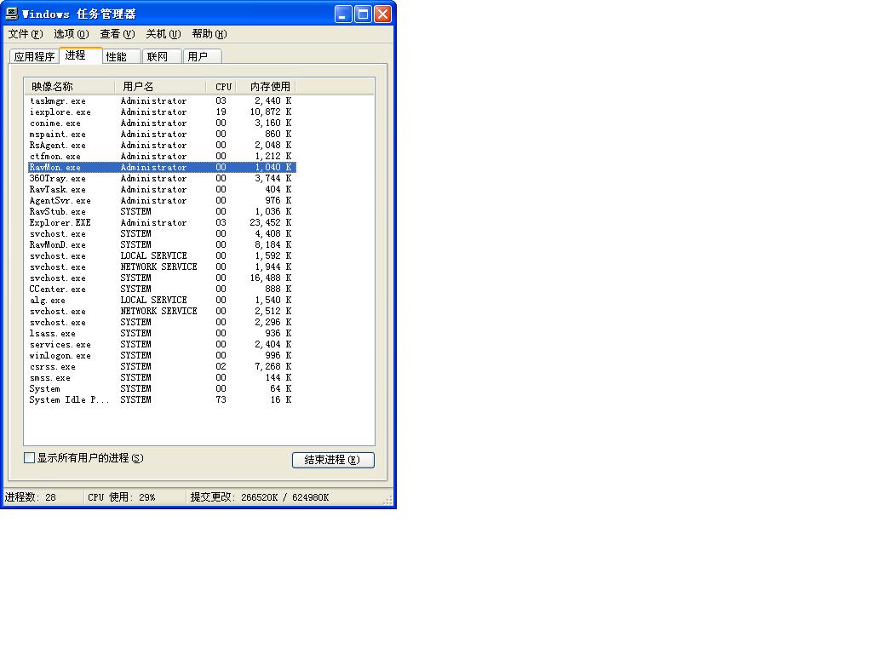Close the Task Manager window
The height and width of the screenshot is (654, 872).
coord(382,14)
